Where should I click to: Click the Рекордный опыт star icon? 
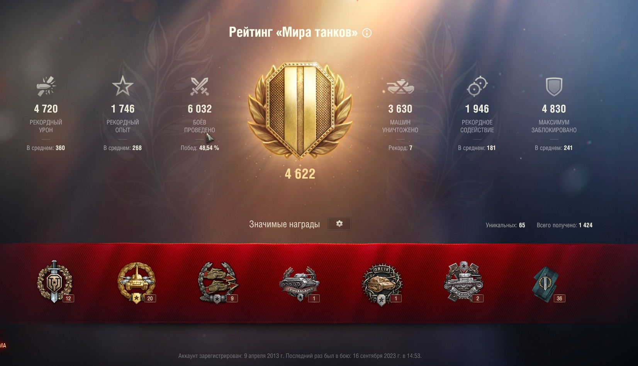123,86
